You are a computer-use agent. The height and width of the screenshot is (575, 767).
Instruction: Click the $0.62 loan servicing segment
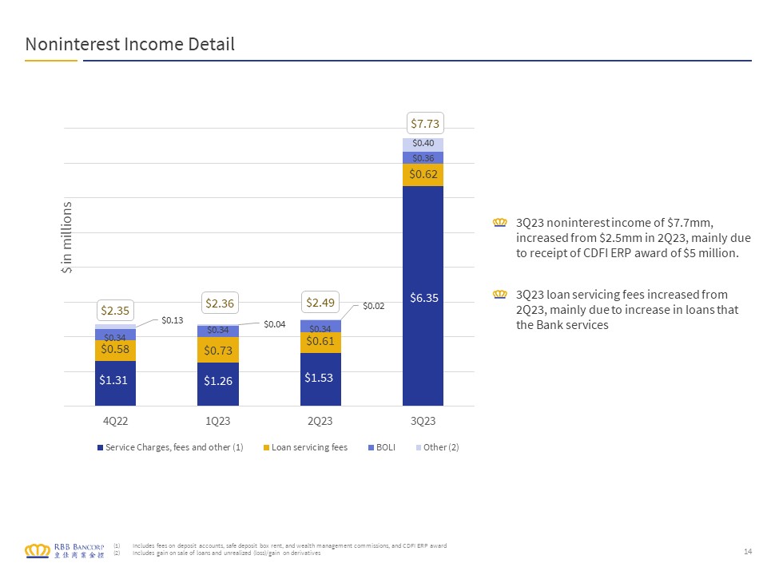(423, 175)
